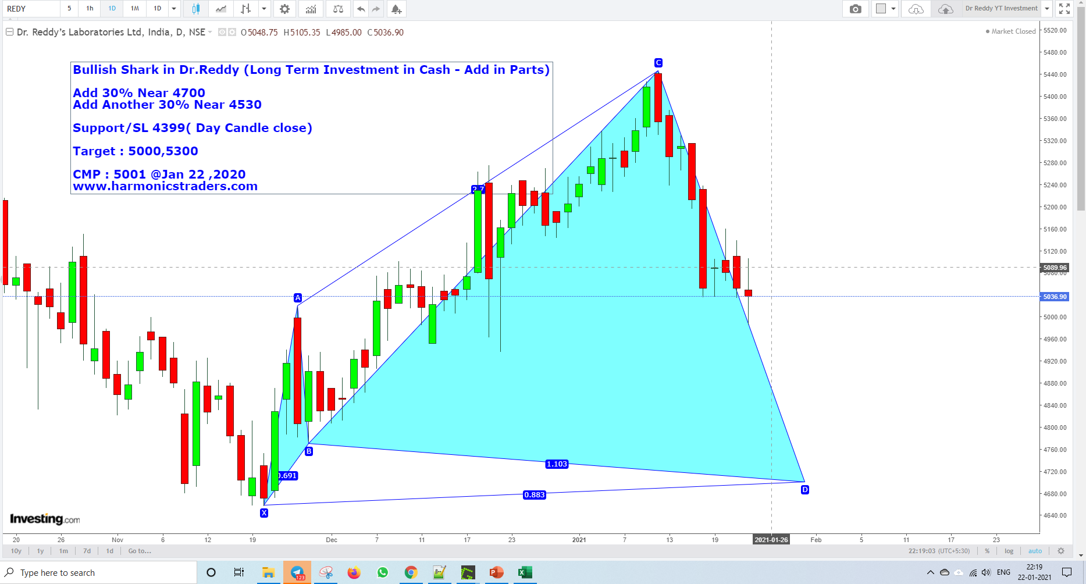Open the indicators icon on the toolbar
1086x584 pixels.
tap(311, 9)
